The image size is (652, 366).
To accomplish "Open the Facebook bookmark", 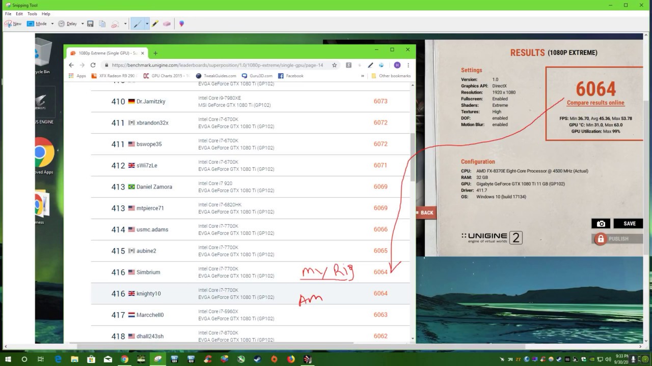I will pyautogui.click(x=291, y=76).
